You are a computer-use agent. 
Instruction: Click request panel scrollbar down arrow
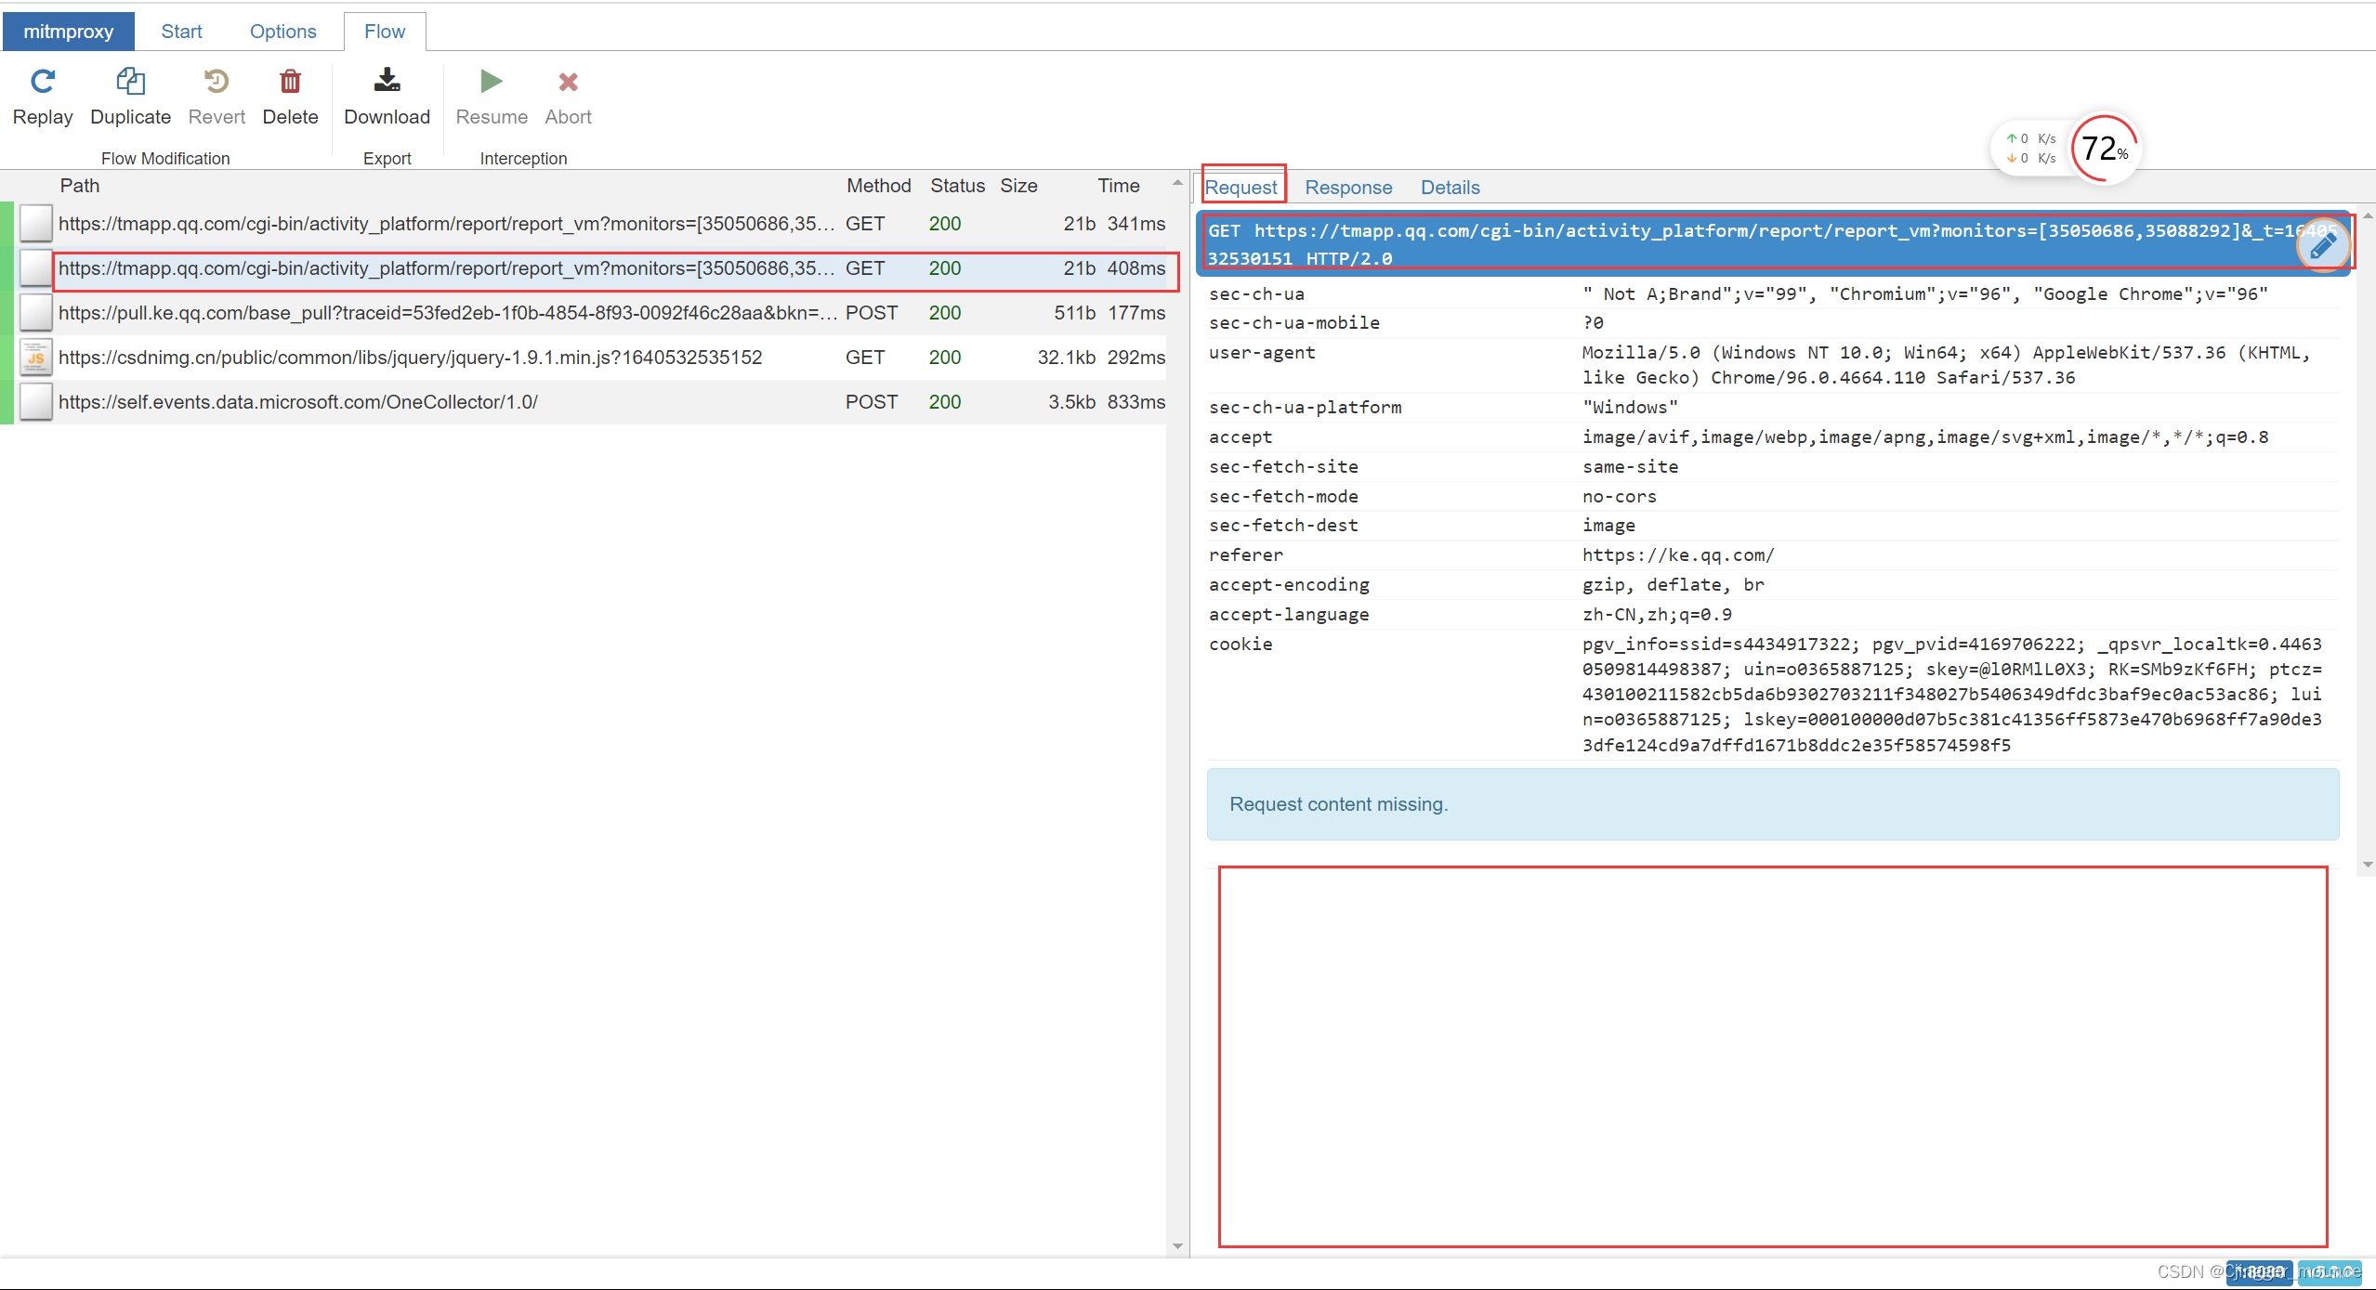point(2367,865)
